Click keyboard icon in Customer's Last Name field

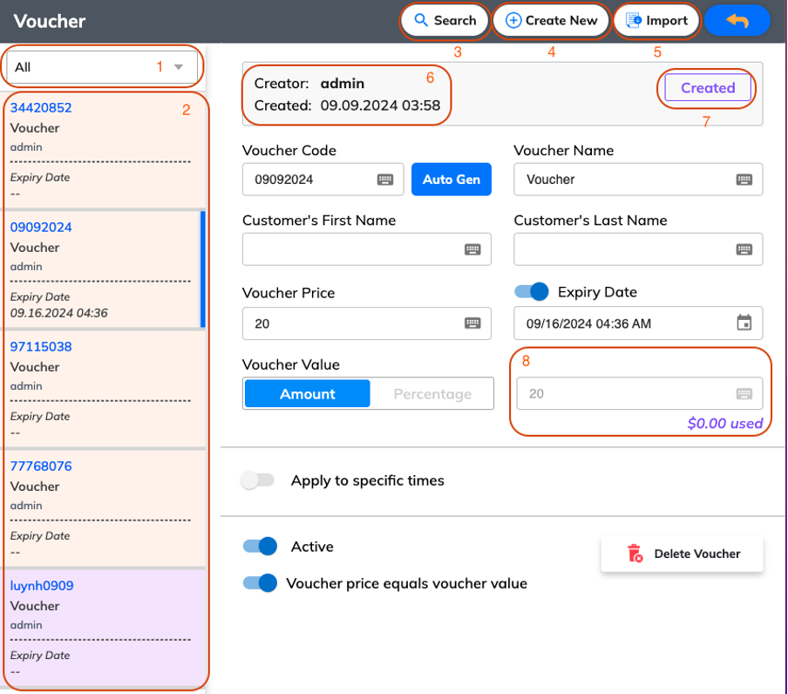(744, 249)
